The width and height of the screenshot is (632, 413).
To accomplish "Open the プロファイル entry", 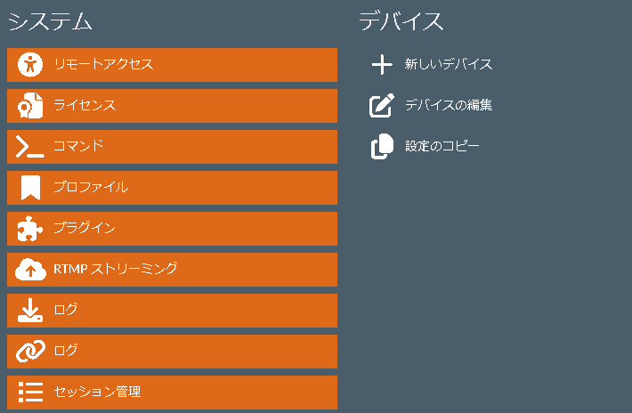I will [172, 188].
